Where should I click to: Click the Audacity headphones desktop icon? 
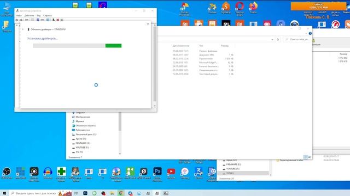[48, 173]
